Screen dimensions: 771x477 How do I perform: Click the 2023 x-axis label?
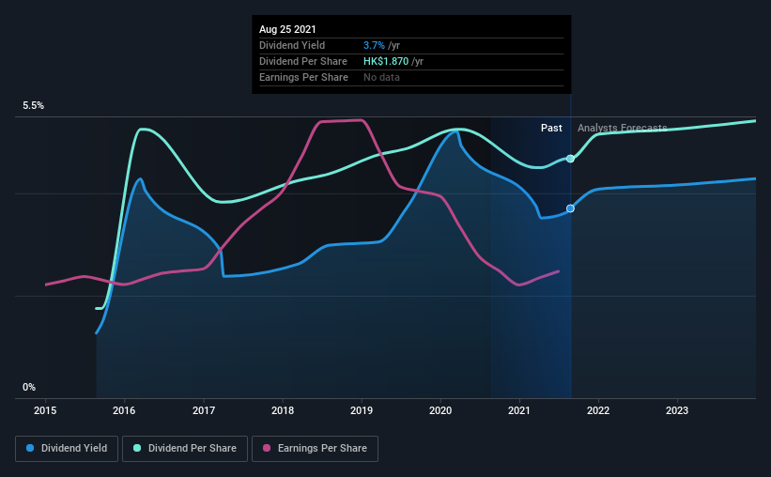[677, 410]
